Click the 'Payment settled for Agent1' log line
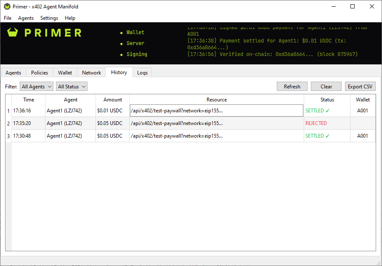The height and width of the screenshot is (266, 382). (267, 44)
